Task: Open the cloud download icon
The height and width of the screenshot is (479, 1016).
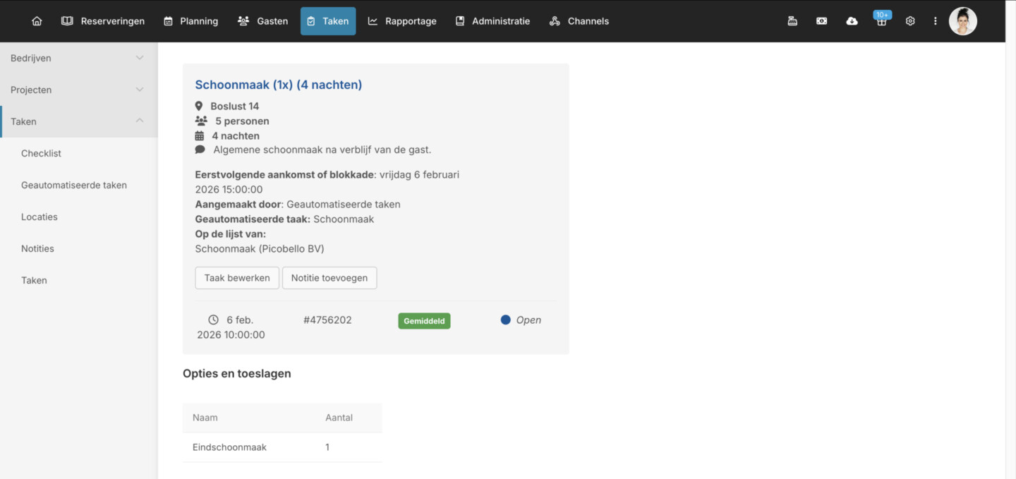Action: (x=852, y=21)
